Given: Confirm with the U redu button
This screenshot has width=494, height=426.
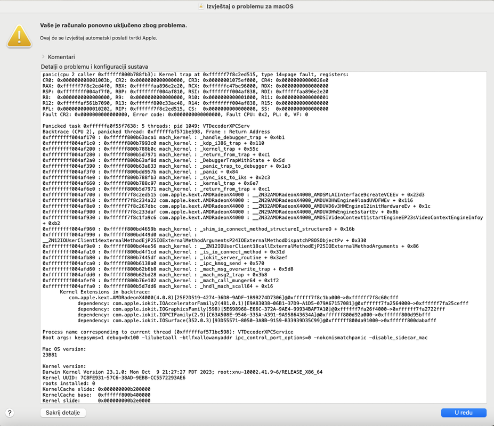Looking at the screenshot, I should pos(464,413).
